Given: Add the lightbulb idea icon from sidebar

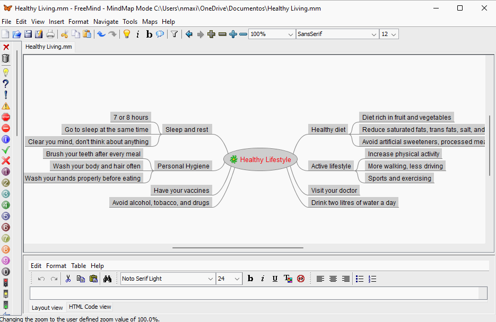Looking at the screenshot, I should point(6,73).
